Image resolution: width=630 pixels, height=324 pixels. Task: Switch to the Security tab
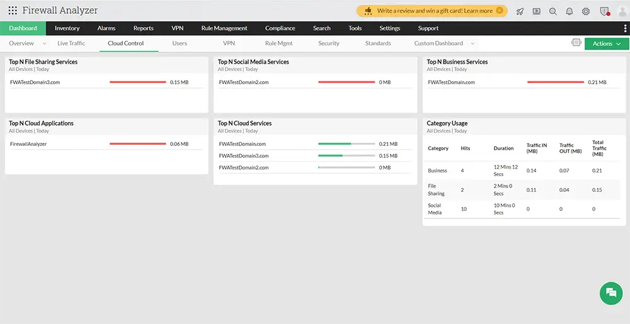tap(329, 43)
